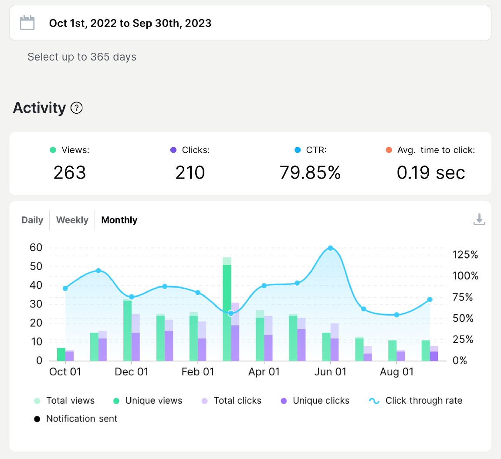This screenshot has width=501, height=459.
Task: Click the Clicks label with purple dot
Action: (190, 150)
